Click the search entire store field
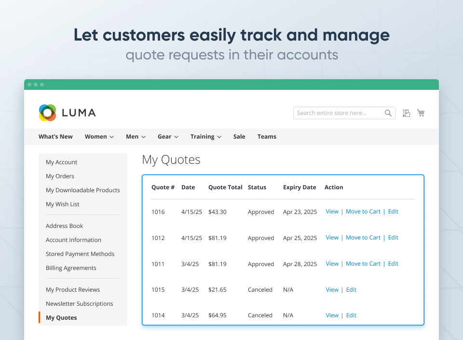The image size is (463, 340). tap(338, 113)
